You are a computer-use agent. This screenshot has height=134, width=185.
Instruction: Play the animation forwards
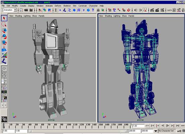click(168, 126)
